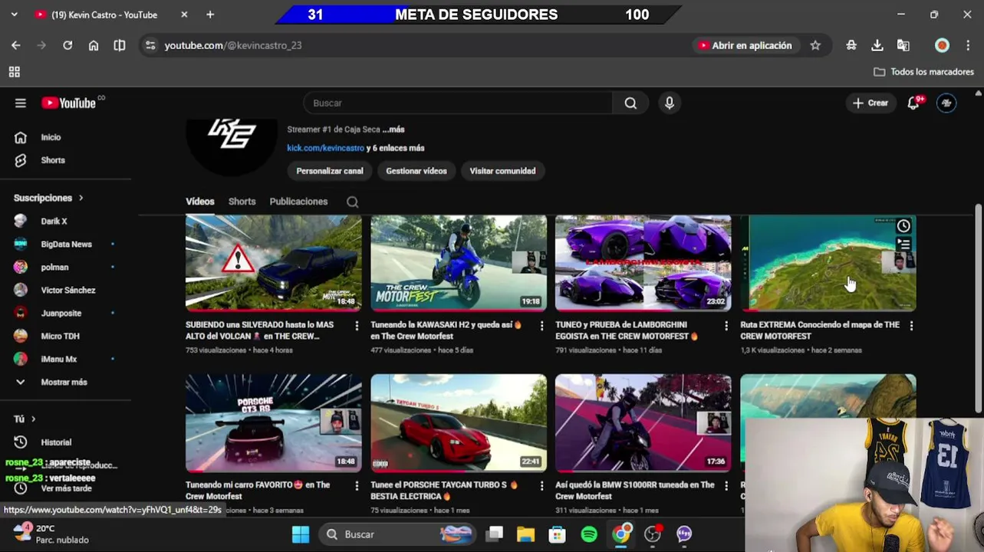Click the search magnifier button

coord(630,103)
